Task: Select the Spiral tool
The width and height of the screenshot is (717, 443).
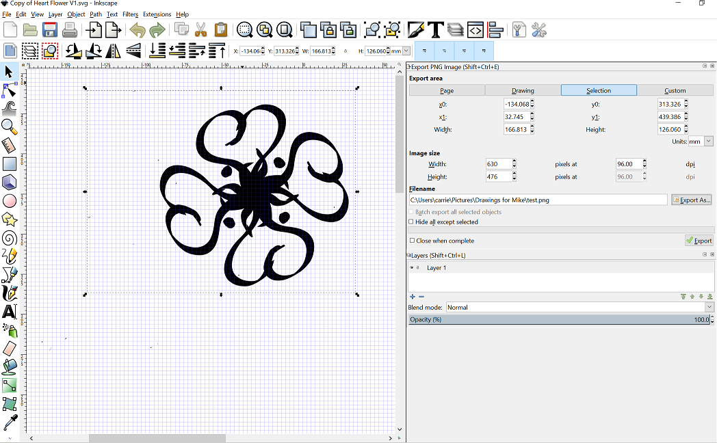Action: (9, 237)
